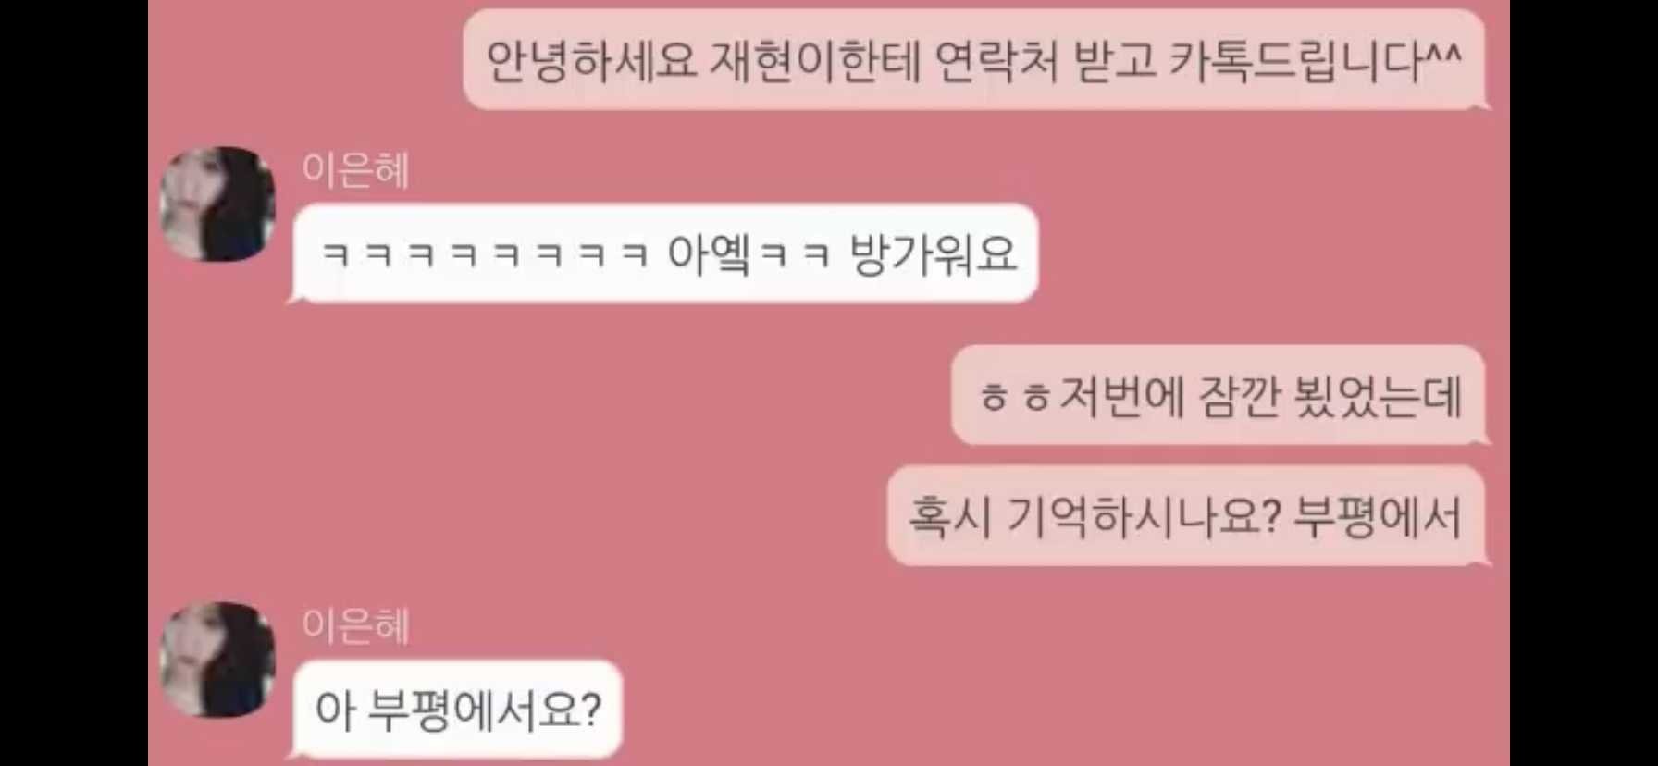Select the 이은혜 name above 아 부평에서요?

point(355,626)
